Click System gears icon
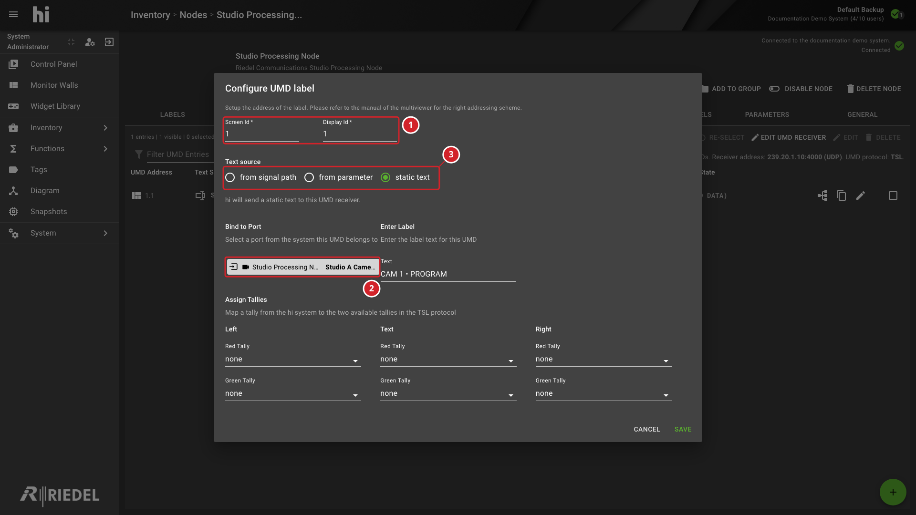 tap(13, 233)
